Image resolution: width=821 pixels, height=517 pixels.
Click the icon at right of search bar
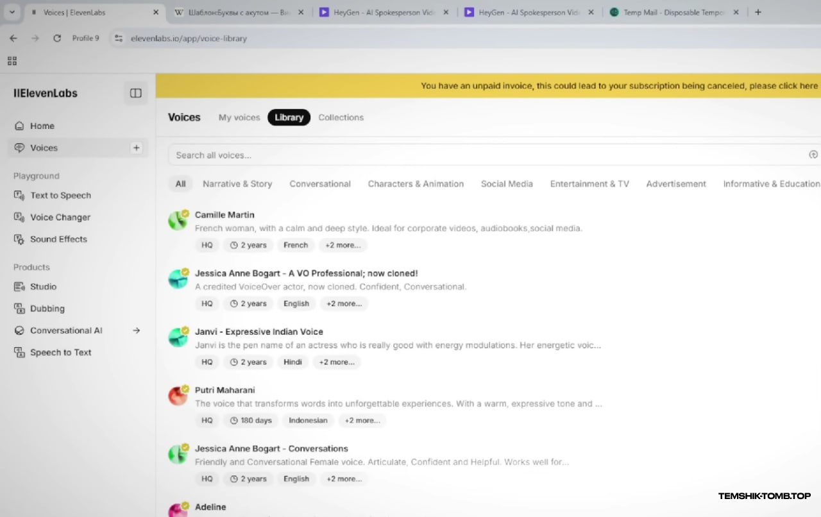click(x=813, y=155)
